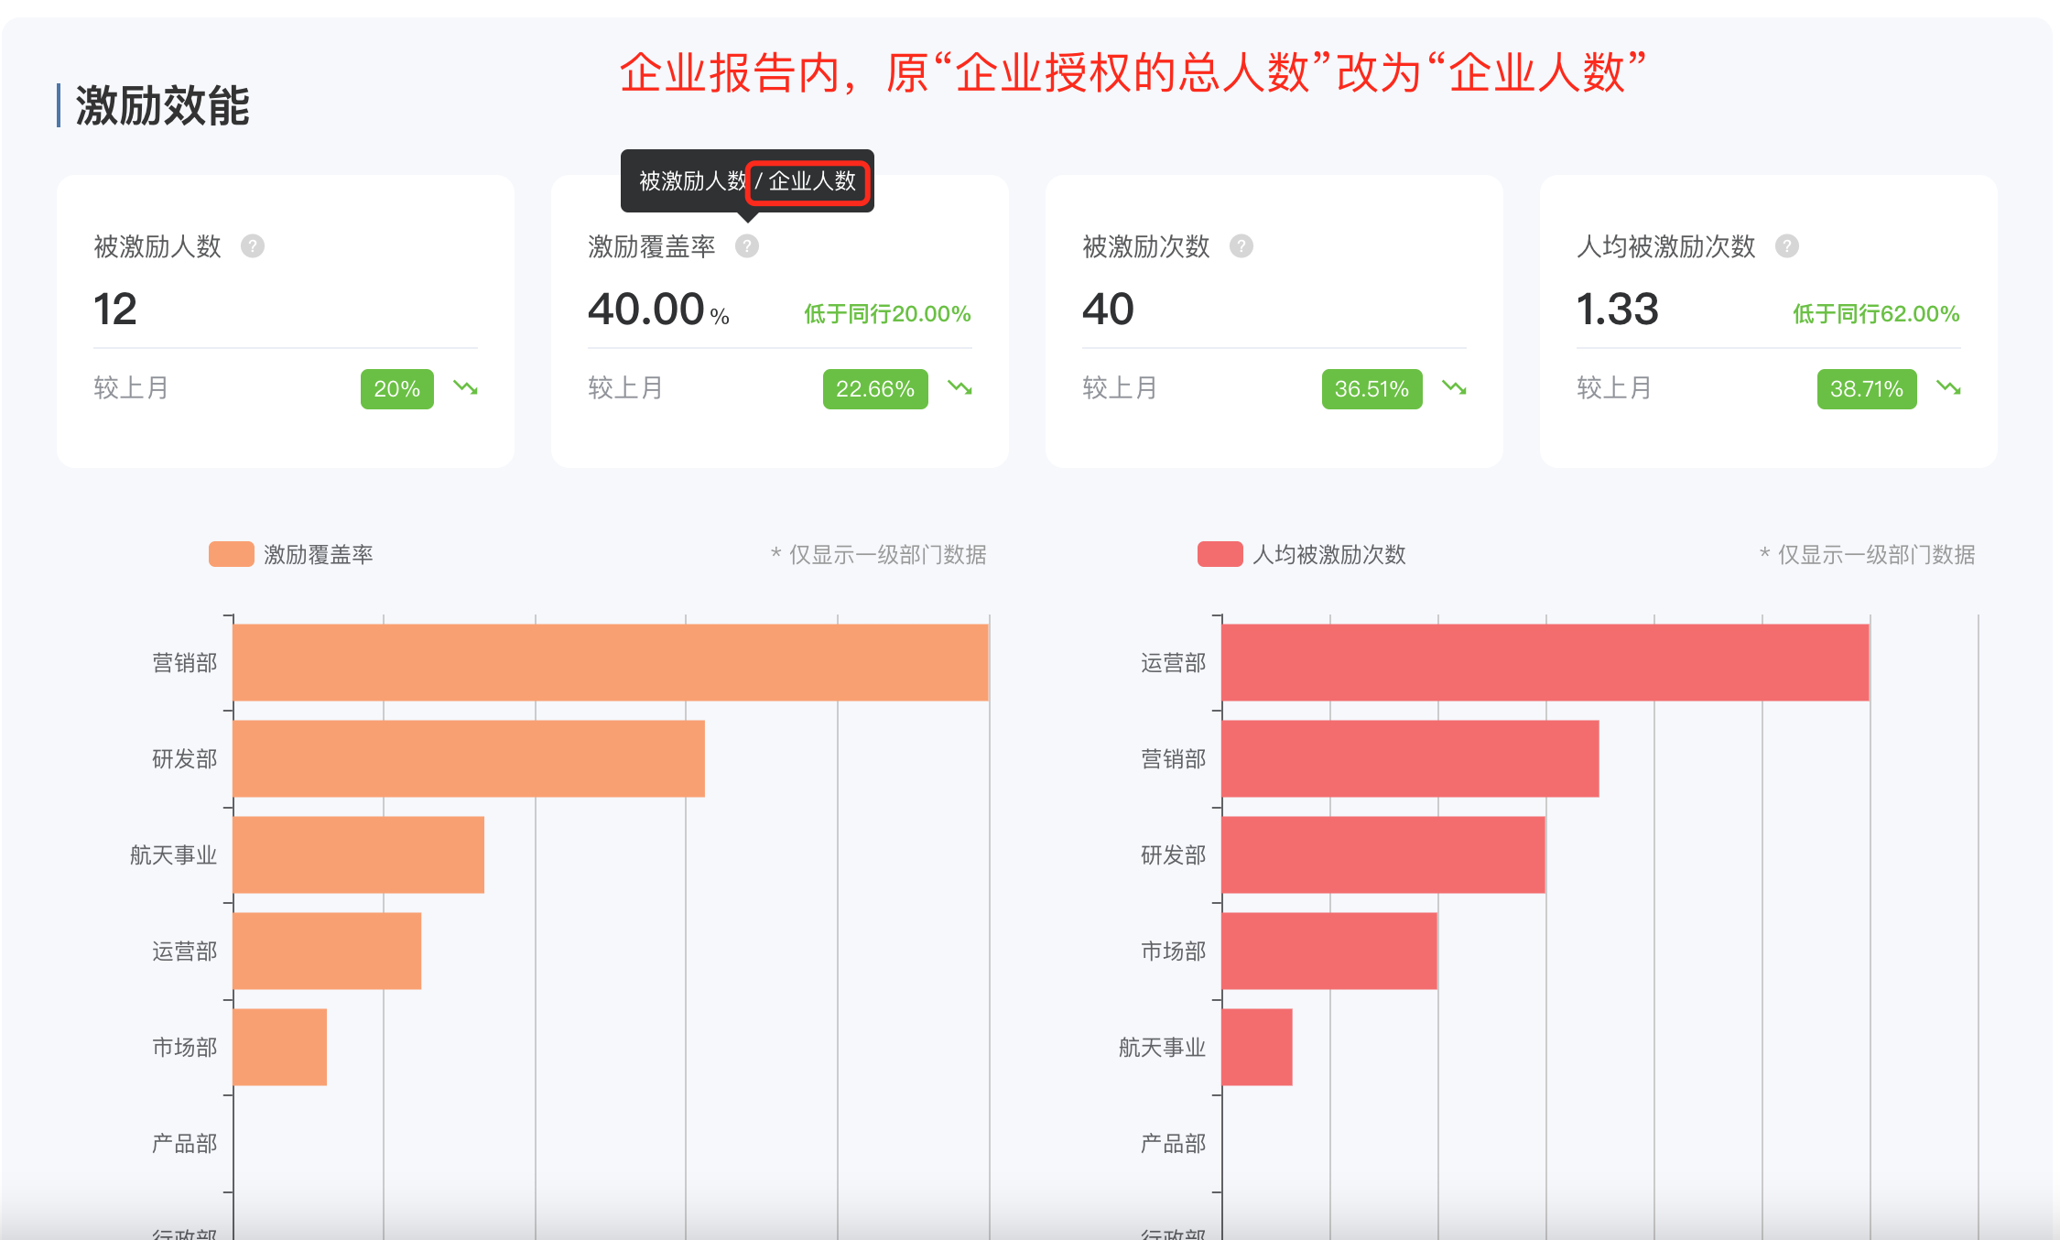The height and width of the screenshot is (1240, 2060).
Task: Click 研发部 orange coverage bar
Action: (x=469, y=759)
